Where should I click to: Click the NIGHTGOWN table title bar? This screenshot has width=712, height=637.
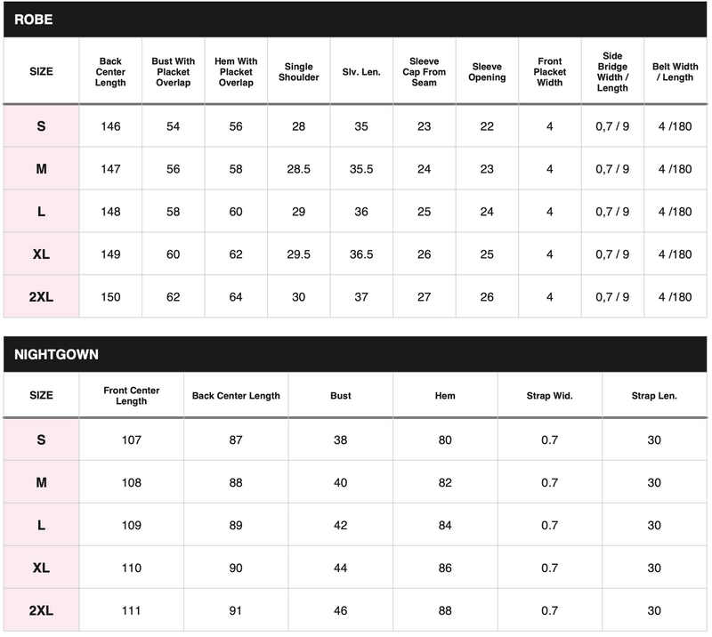pyautogui.click(x=355, y=354)
